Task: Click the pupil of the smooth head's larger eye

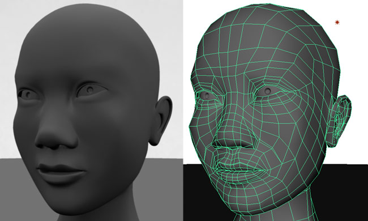Action: [90, 90]
